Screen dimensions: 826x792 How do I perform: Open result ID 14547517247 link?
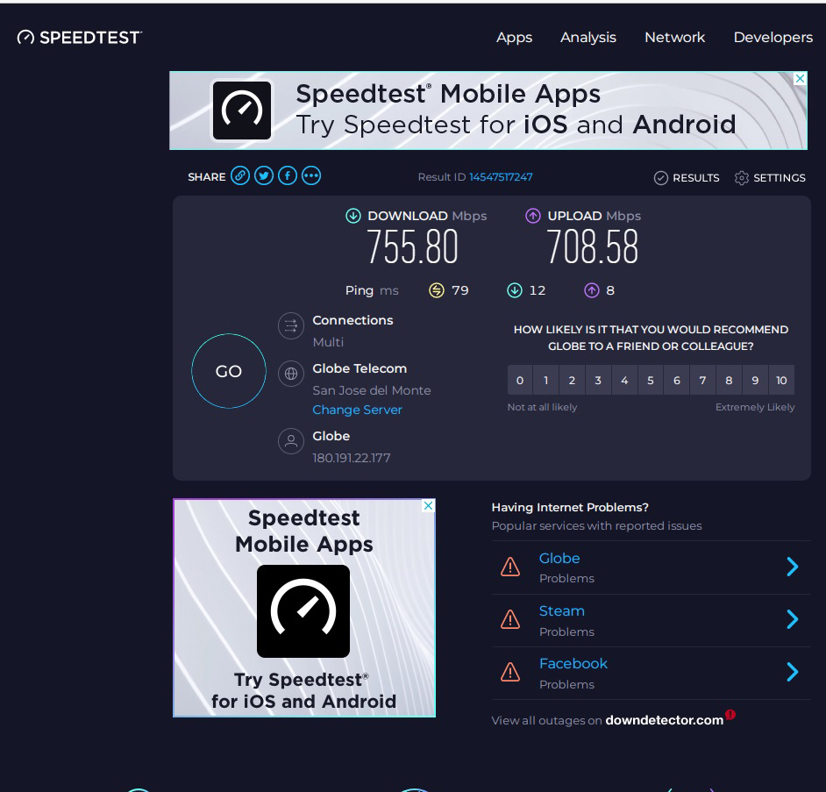[x=501, y=177]
